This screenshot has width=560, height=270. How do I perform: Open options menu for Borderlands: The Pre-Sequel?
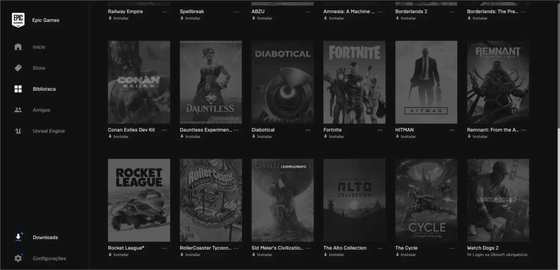pos(524,12)
